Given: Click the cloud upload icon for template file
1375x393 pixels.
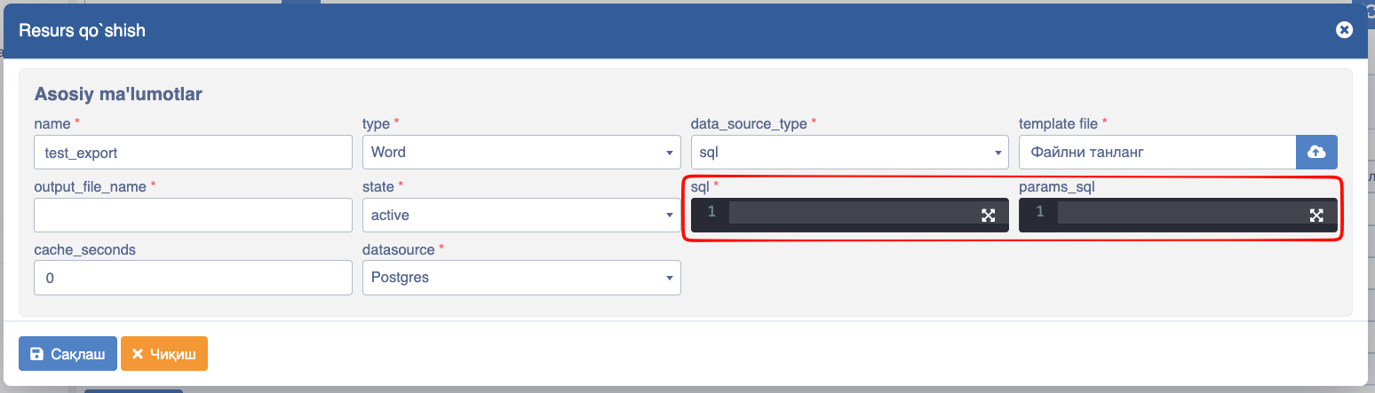Looking at the screenshot, I should [1316, 152].
